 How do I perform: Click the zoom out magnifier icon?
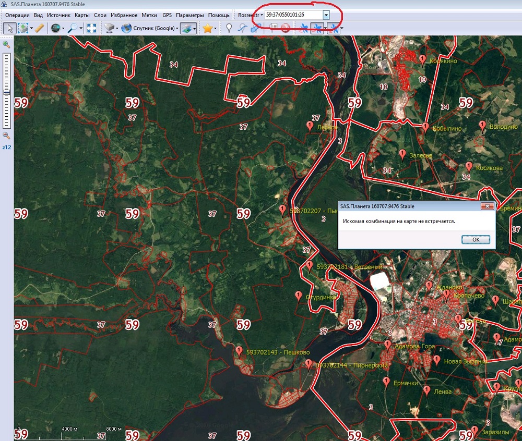point(6,136)
